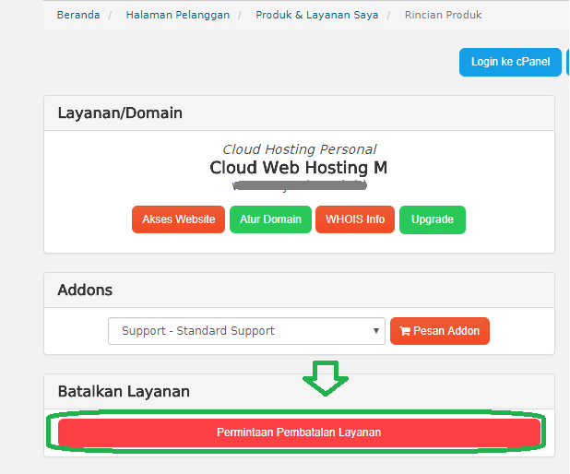Navigate to Produk & Layanan Saya breadcrumb

point(316,15)
